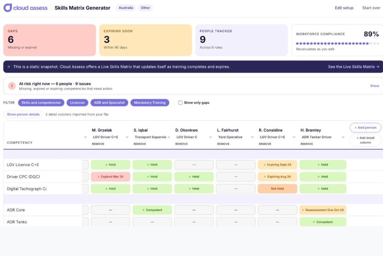Image resolution: width=383 pixels, height=256 pixels.
Task: Click M. Grzelak's LGV Licence Held cell
Action: (110, 165)
